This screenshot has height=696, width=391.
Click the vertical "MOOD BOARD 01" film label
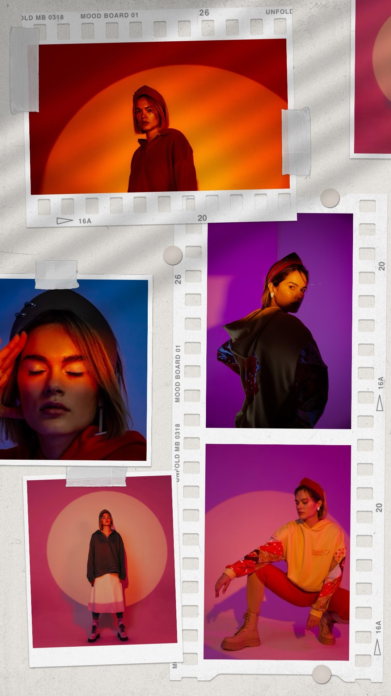click(177, 374)
